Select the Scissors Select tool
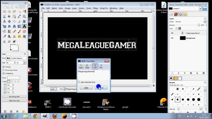The image size is (212, 119). pyautogui.click(x=4, y=17)
